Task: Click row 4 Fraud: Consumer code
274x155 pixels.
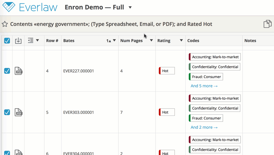Action: [x=206, y=77]
